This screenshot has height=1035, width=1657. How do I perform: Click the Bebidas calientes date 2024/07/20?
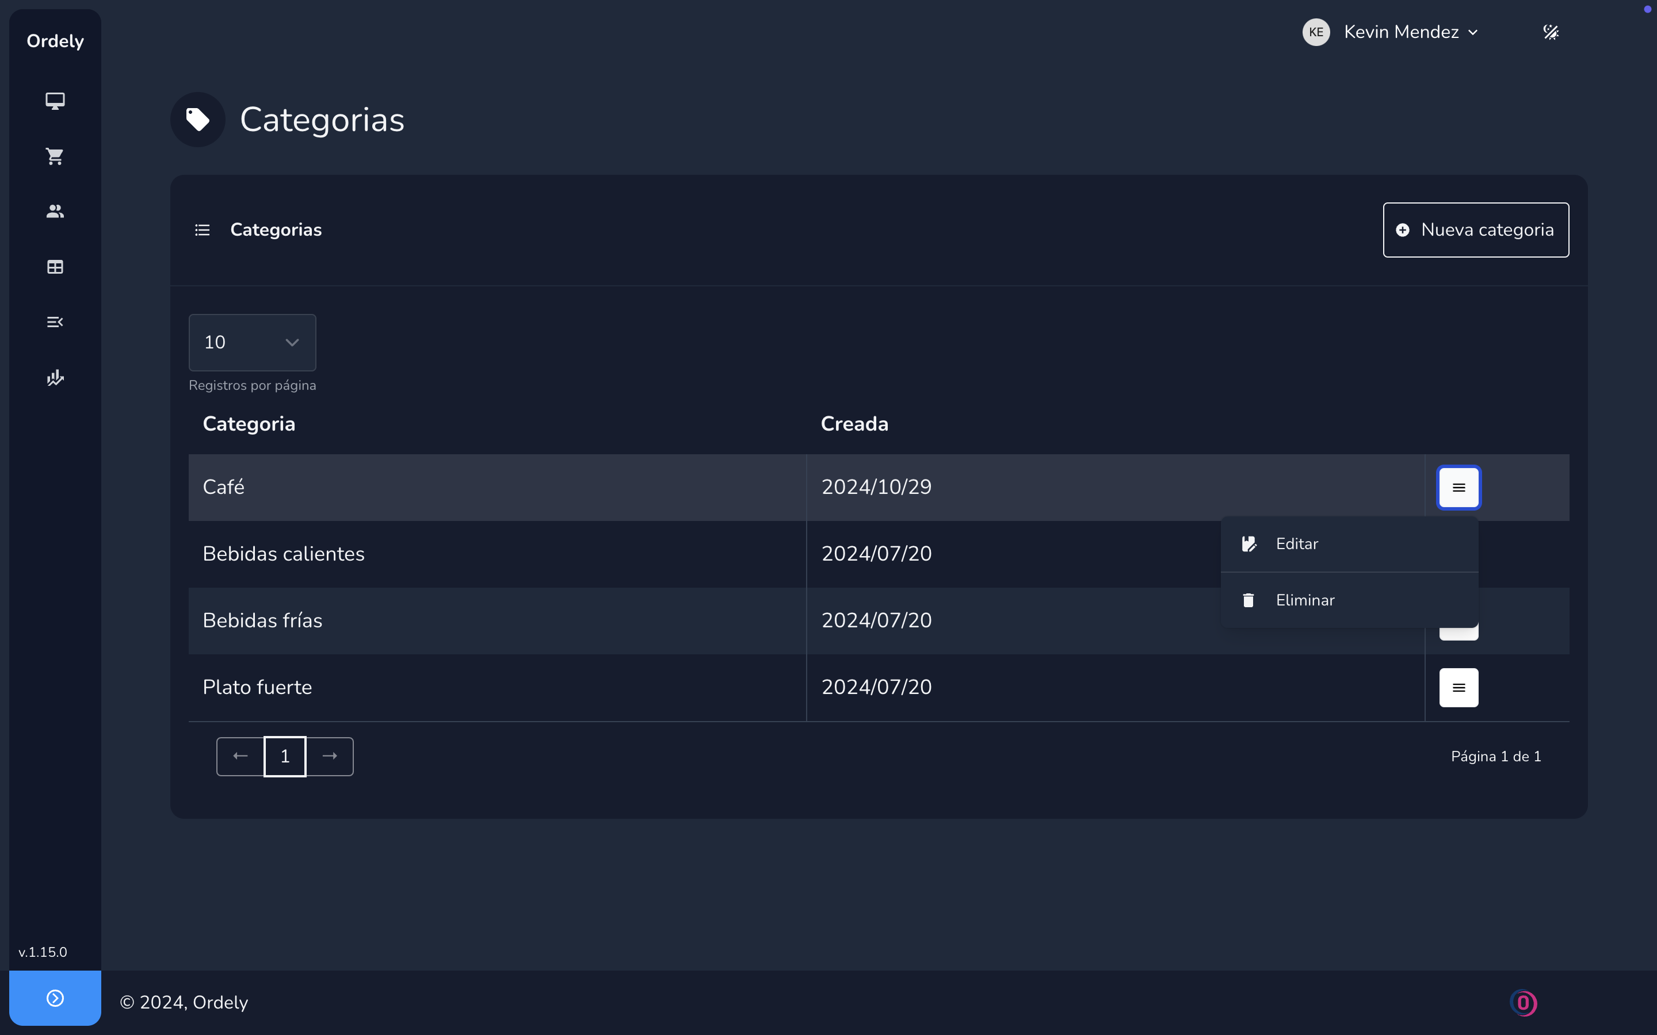coord(876,554)
